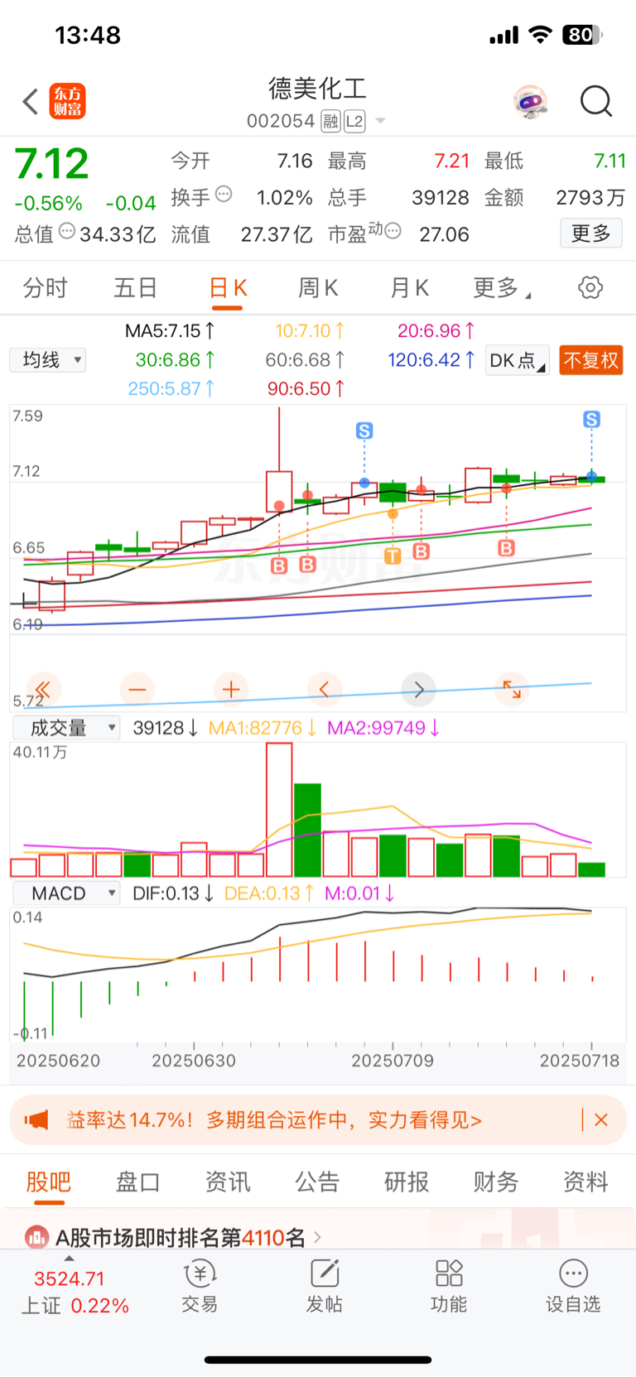
Task: Open MACD indicator dropdown
Action: pyautogui.click(x=66, y=893)
